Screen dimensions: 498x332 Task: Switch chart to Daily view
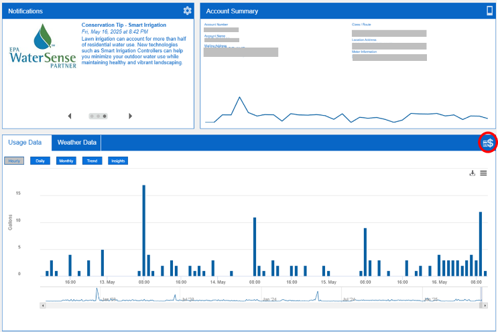pos(40,161)
